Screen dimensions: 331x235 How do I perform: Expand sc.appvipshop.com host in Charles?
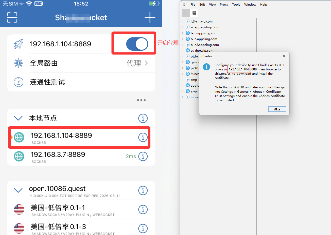pyautogui.click(x=183, y=27)
